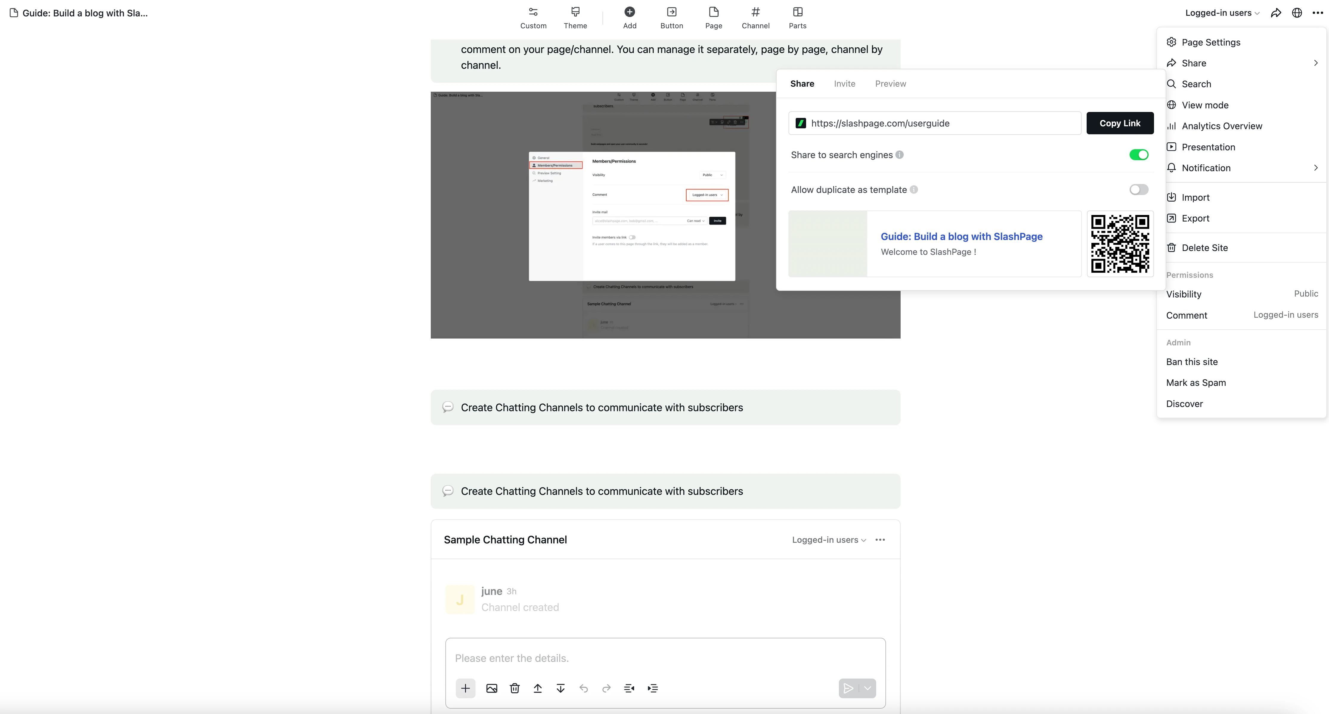Viewport: 1329px width, 714px height.
Task: Open the Parts tool
Action: point(797,18)
